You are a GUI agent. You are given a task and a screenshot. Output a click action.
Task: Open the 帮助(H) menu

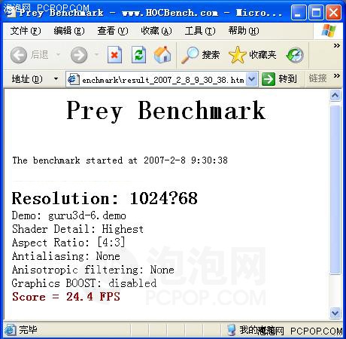click(x=244, y=31)
